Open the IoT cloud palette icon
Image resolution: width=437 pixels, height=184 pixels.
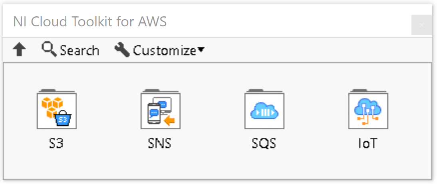[368, 109]
